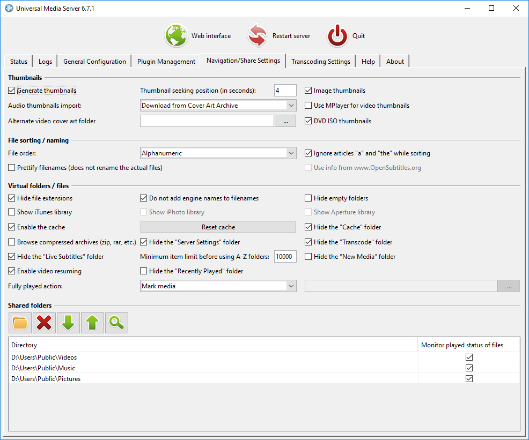
Task: Toggle Hide the "Cache" folder checkbox
Action: (308, 227)
